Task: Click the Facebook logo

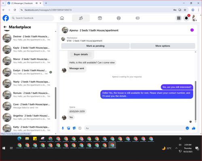Action: point(6,18)
